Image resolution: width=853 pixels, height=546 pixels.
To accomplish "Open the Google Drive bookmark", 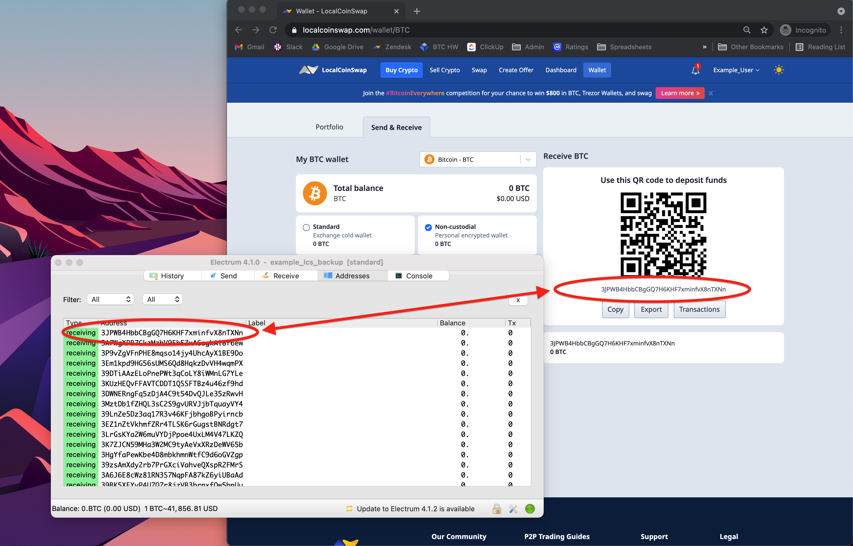I will 337,47.
